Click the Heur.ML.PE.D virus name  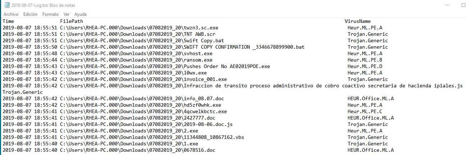(365, 66)
